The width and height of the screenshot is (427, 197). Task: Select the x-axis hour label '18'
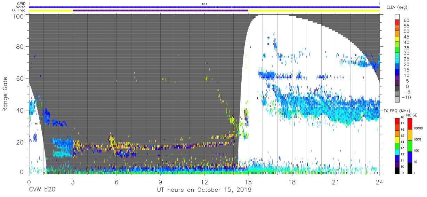point(292,182)
